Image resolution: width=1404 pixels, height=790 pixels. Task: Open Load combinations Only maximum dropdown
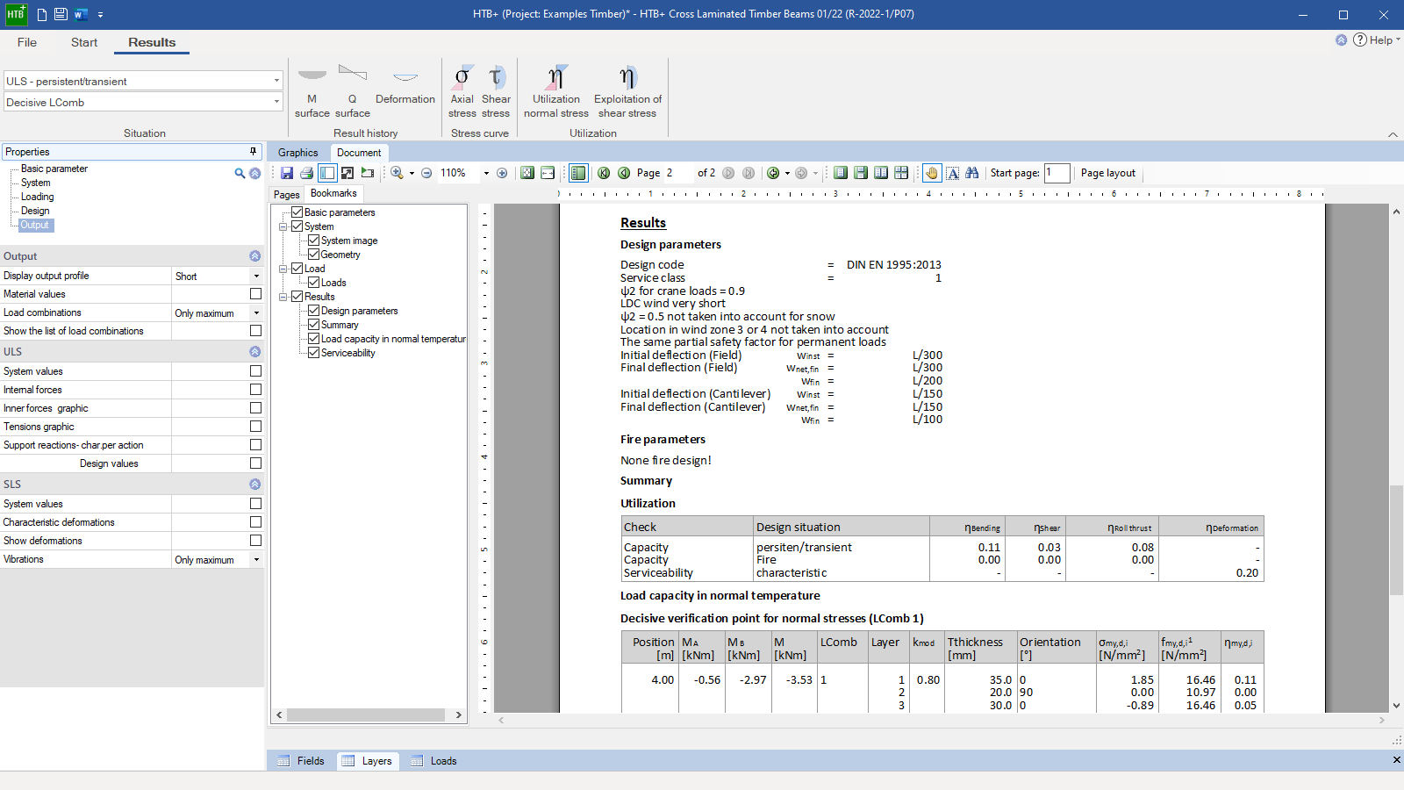256,313
